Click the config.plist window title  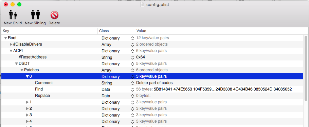point(158,4)
